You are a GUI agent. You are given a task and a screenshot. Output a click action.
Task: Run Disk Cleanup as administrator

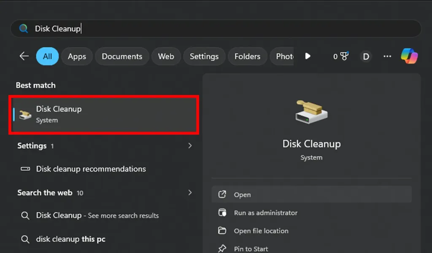tap(265, 213)
